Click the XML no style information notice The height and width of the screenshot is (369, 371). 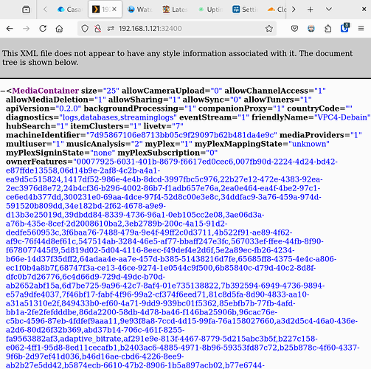178,58
